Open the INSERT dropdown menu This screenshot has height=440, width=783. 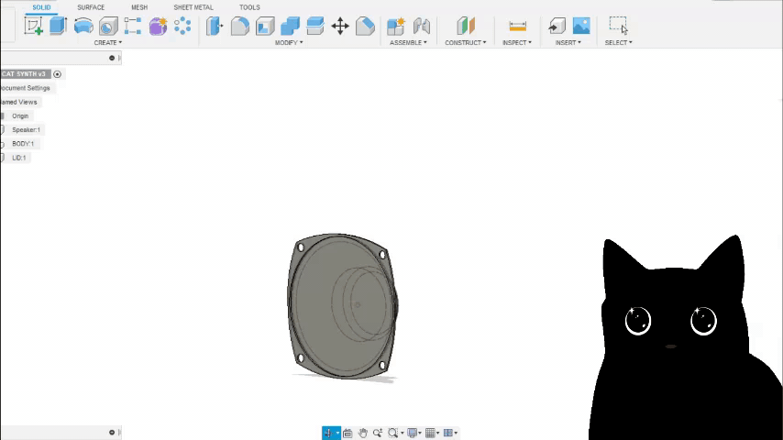pyautogui.click(x=568, y=43)
